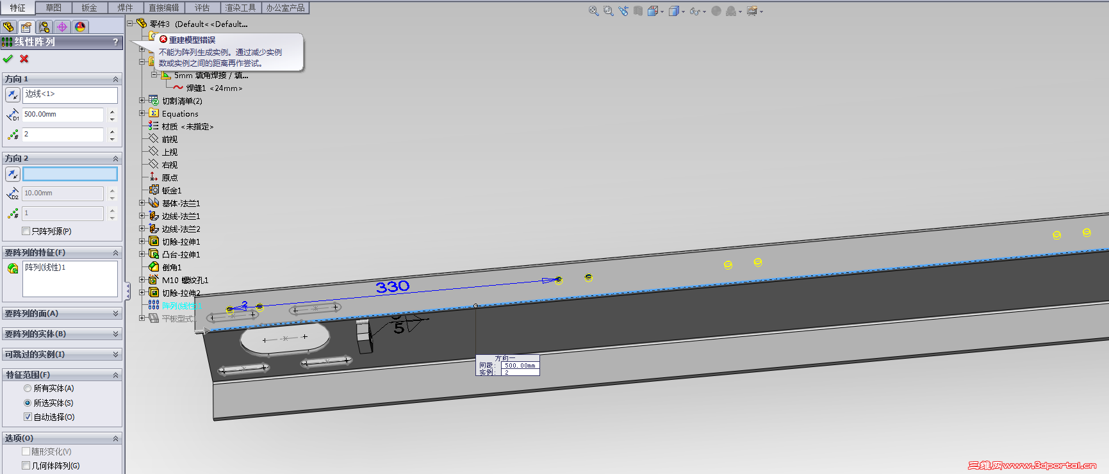Reverse direction for 方向 1

coord(13,95)
